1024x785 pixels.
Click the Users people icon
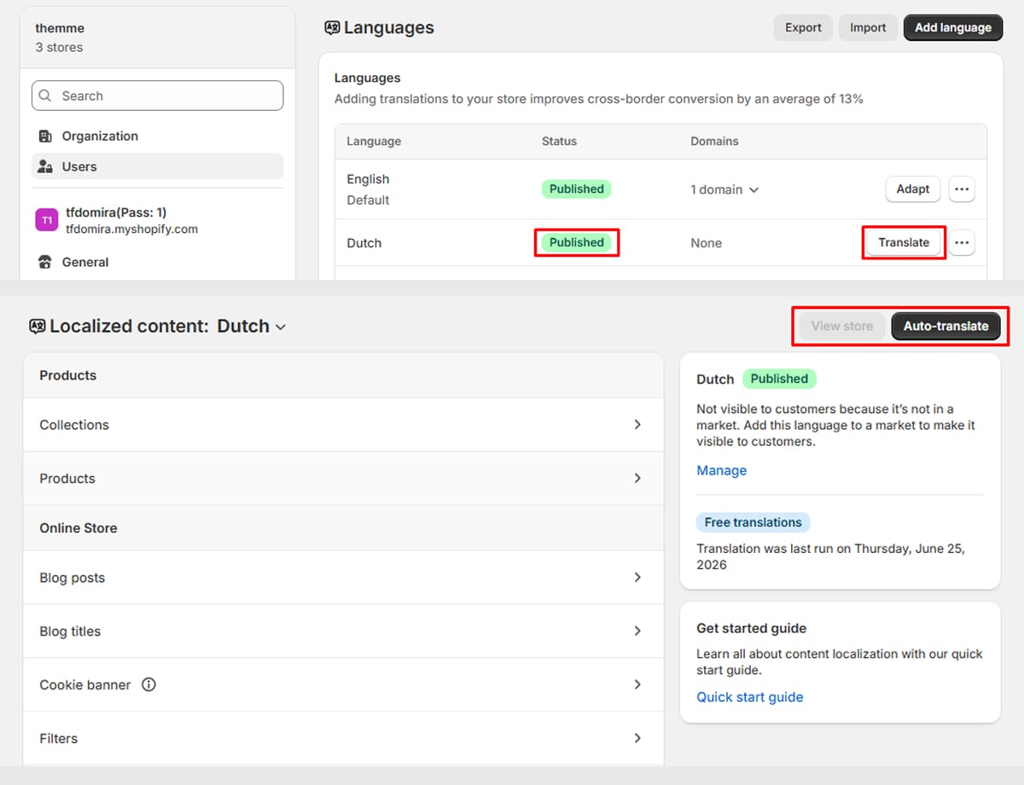click(46, 167)
